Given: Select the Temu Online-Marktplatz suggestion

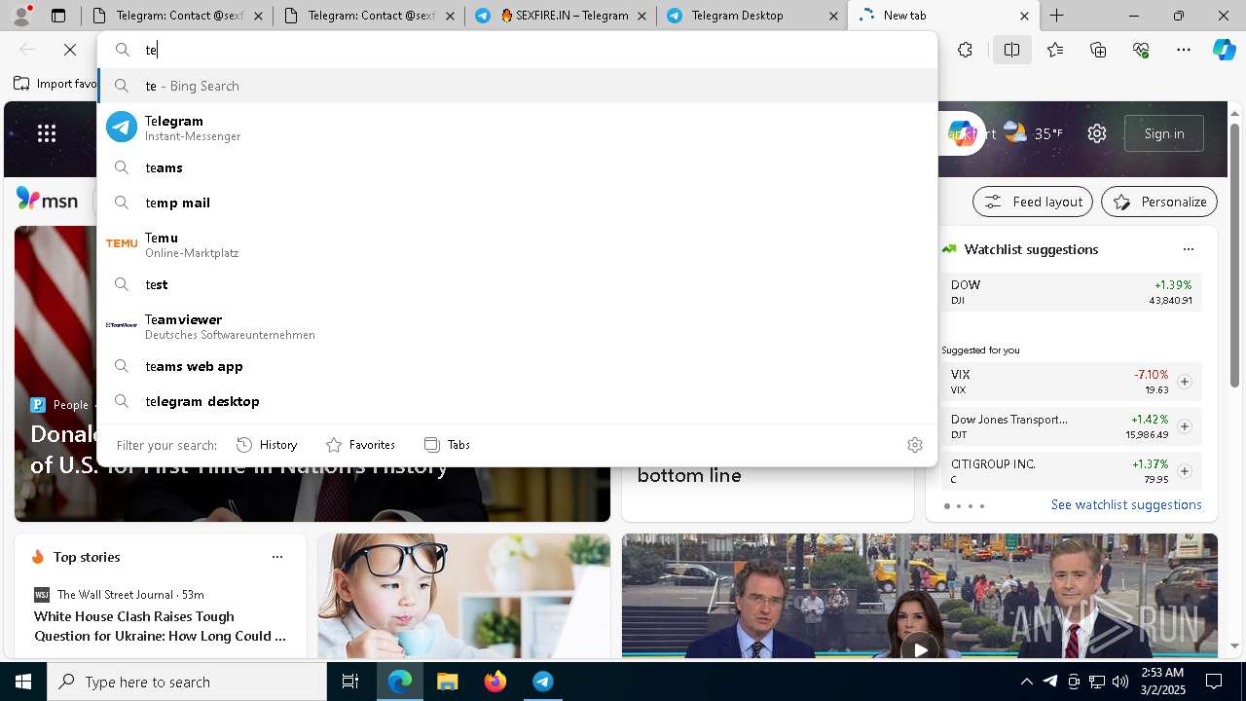Looking at the screenshot, I should tap(518, 244).
